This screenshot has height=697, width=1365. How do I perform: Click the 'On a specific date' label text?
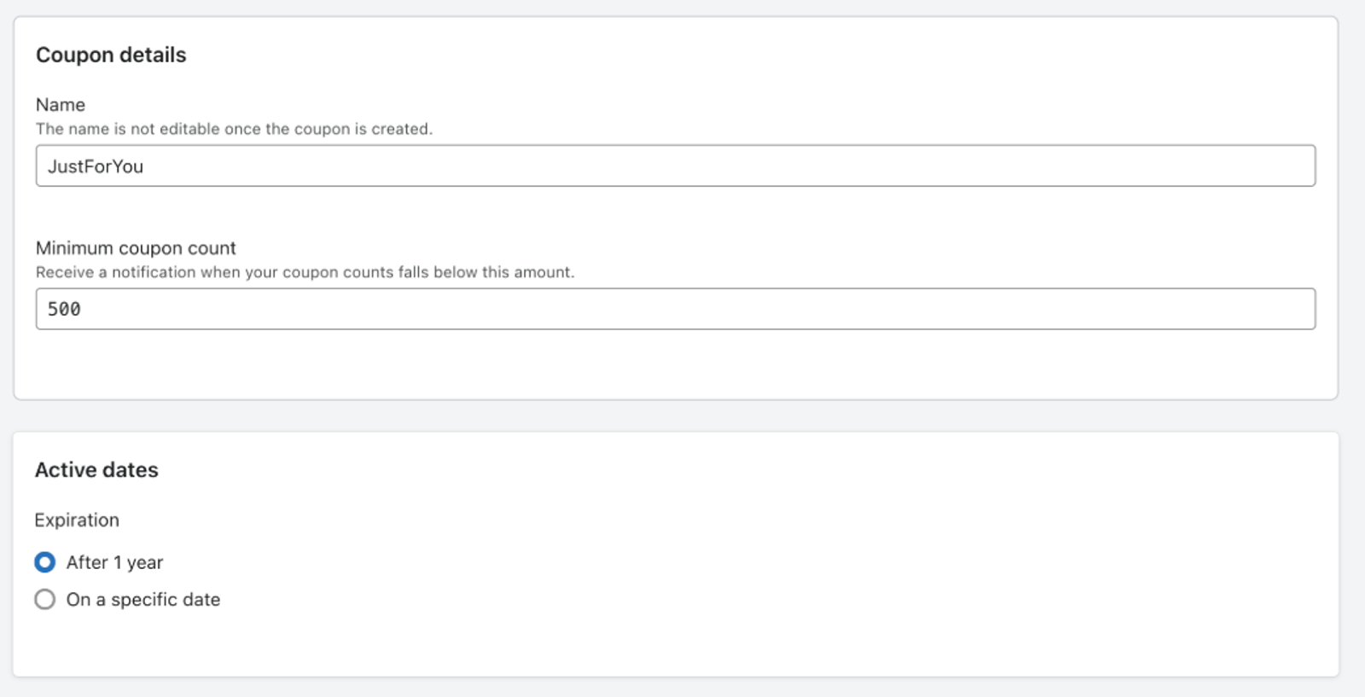pos(143,600)
